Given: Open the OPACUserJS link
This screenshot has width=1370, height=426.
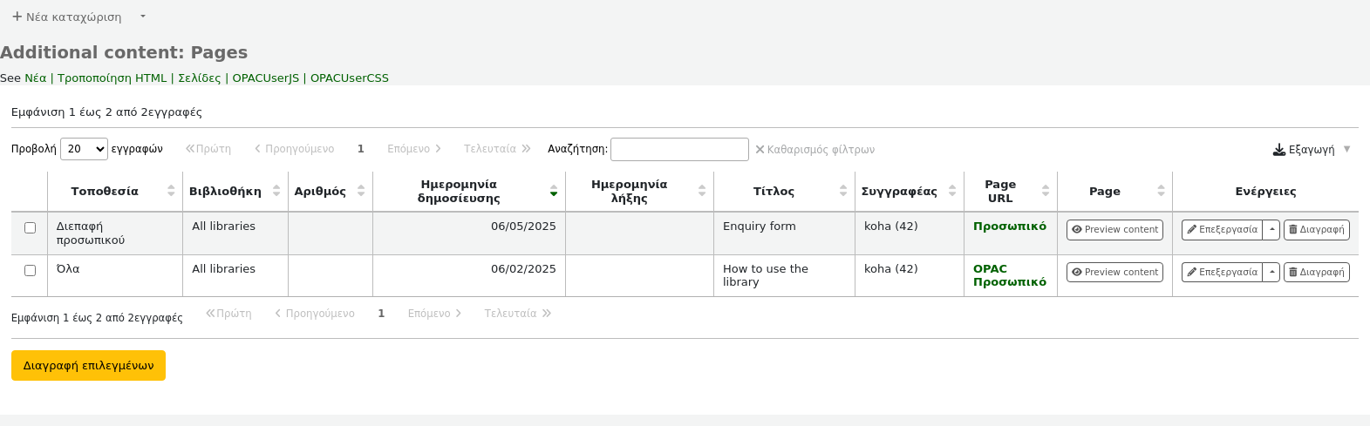Looking at the screenshot, I should click(x=265, y=78).
